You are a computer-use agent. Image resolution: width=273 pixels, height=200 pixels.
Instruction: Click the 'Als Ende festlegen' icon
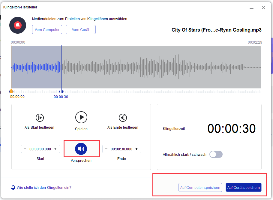(123, 117)
